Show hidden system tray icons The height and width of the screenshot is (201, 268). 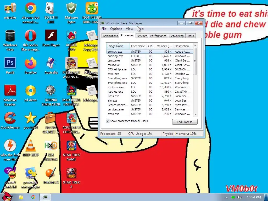pyautogui.click(x=227, y=197)
